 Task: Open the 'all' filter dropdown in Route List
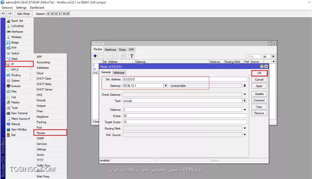273,57
